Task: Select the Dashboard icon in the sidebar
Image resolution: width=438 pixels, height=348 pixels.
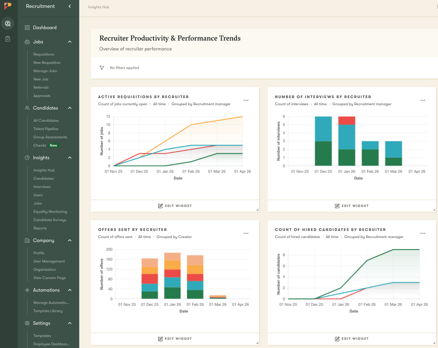Action: pos(27,28)
